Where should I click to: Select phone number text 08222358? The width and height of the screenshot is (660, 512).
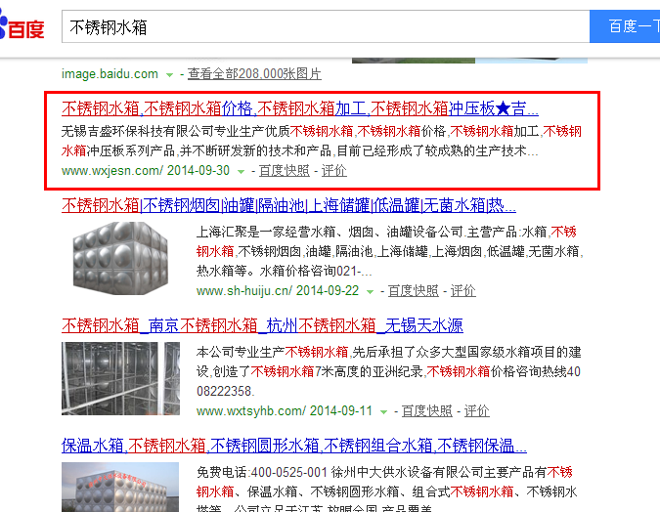pyautogui.click(x=225, y=391)
